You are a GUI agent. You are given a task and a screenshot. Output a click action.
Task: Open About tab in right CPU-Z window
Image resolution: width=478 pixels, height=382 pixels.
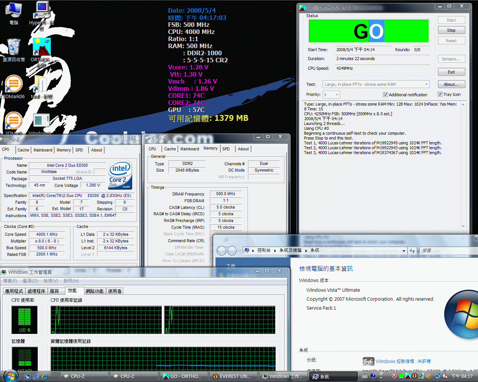click(243, 149)
